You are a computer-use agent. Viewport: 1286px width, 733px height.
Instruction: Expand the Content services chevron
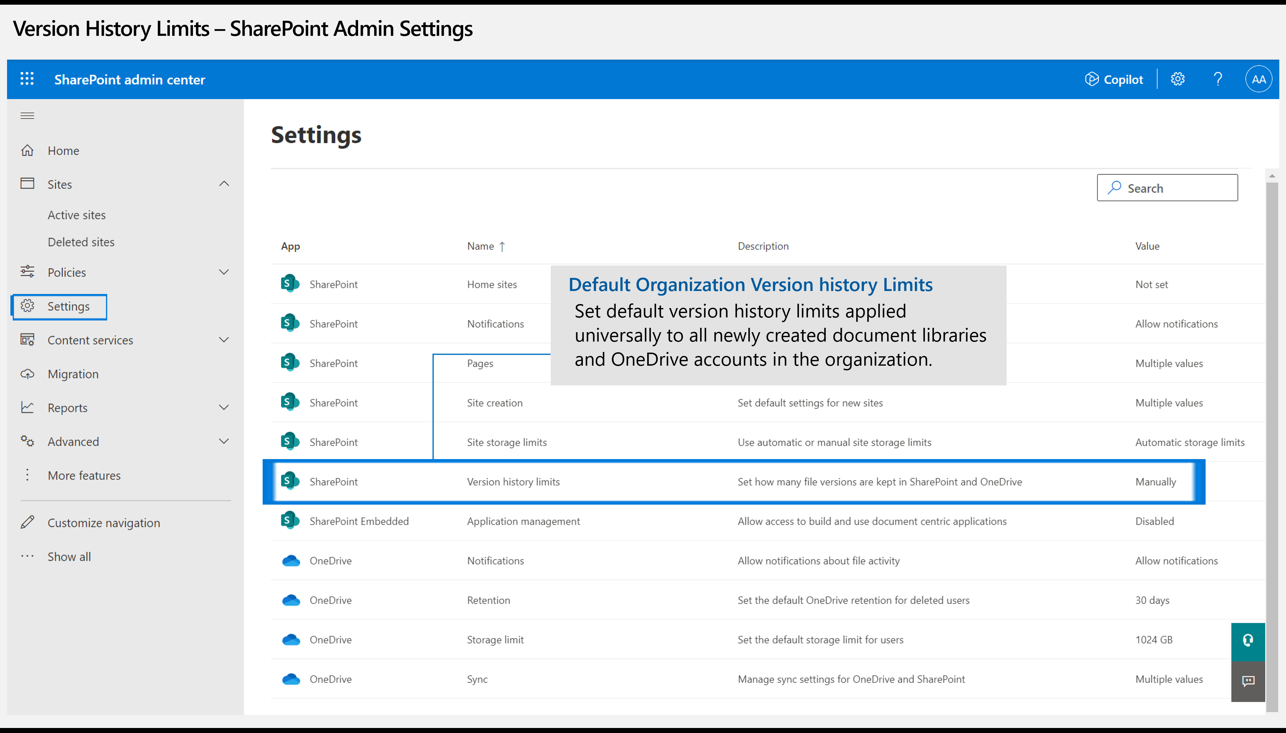(224, 340)
